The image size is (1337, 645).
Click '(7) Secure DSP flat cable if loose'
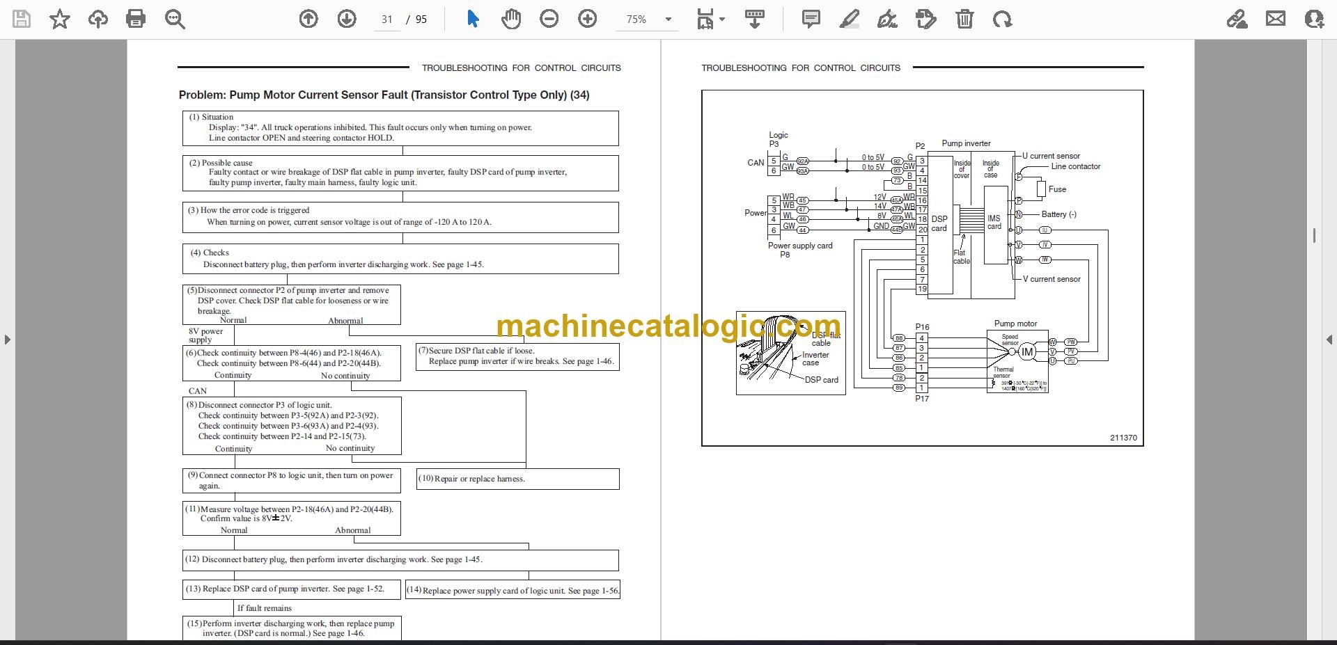pos(476,351)
